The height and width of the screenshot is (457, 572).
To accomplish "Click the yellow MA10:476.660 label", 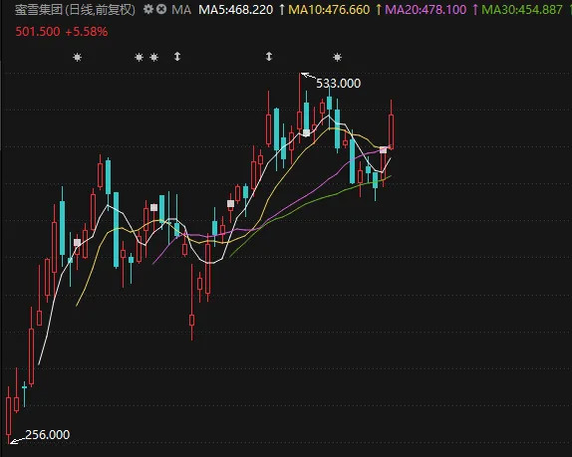I will (x=329, y=10).
